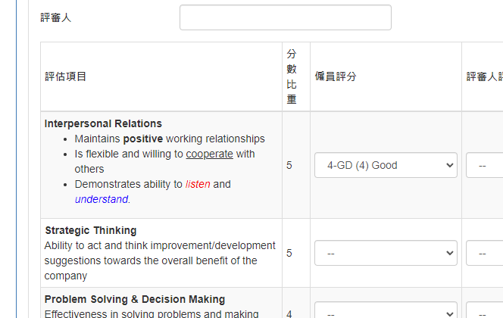Click the Strategic Thinking heading
This screenshot has height=318, width=503.
click(91, 230)
